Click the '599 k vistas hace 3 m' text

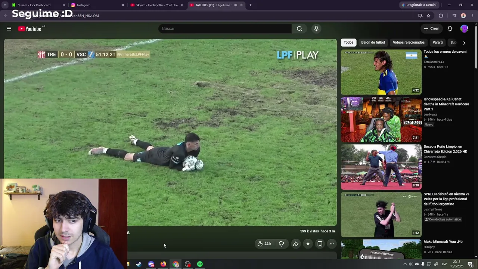(317, 231)
